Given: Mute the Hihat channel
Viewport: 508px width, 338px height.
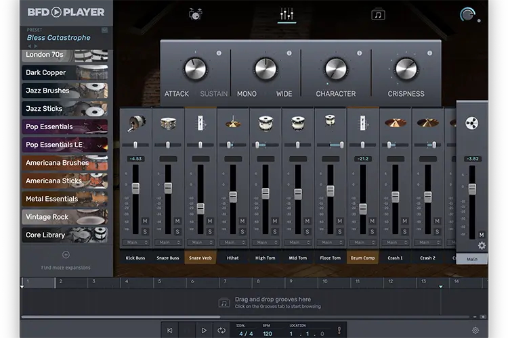Looking at the screenshot, I should click(x=242, y=221).
